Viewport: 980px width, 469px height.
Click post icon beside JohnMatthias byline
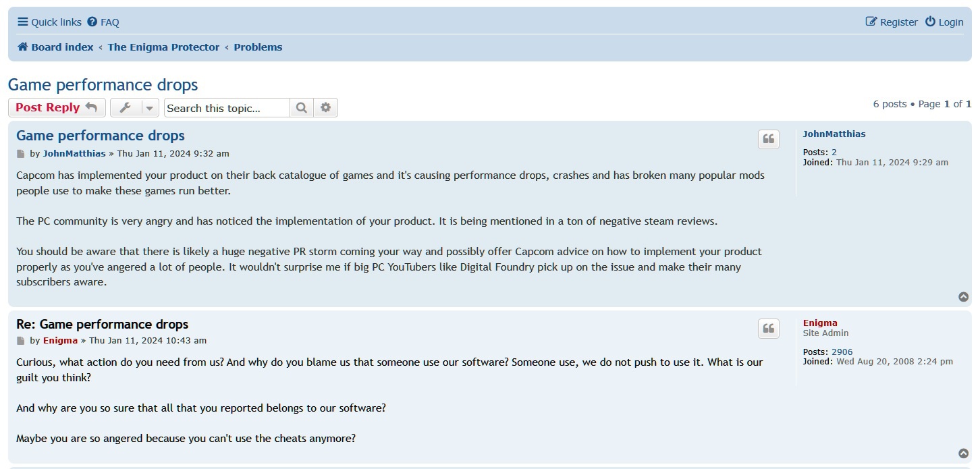[21, 154]
